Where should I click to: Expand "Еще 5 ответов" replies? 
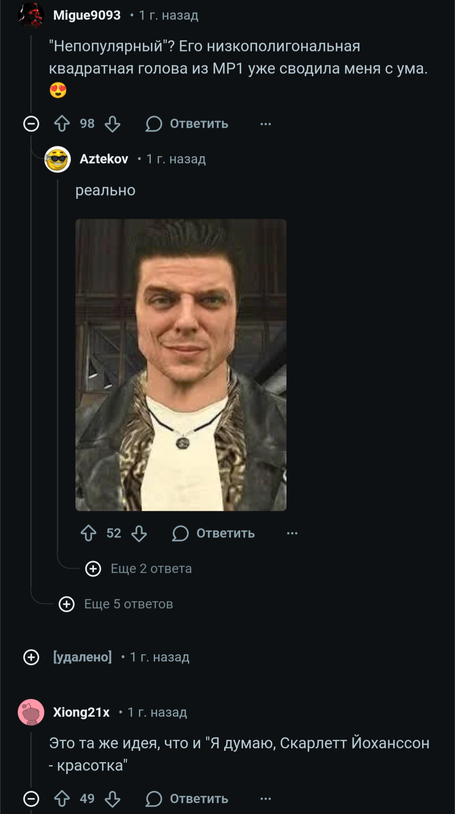click(x=67, y=604)
